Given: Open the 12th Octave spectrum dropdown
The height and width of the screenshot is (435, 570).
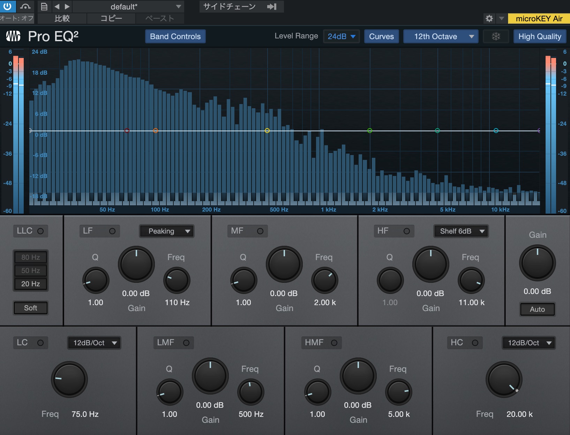Looking at the screenshot, I should [x=441, y=36].
